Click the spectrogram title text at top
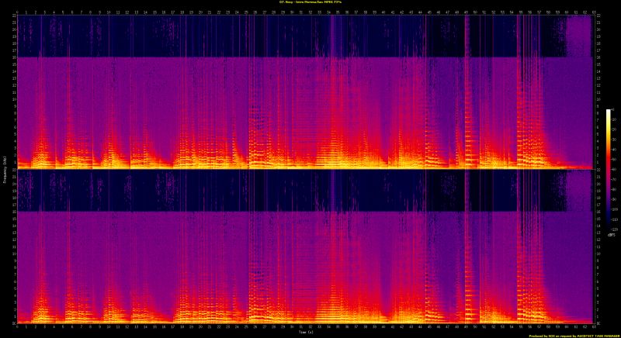This screenshot has height=338, width=621. (x=310, y=2)
